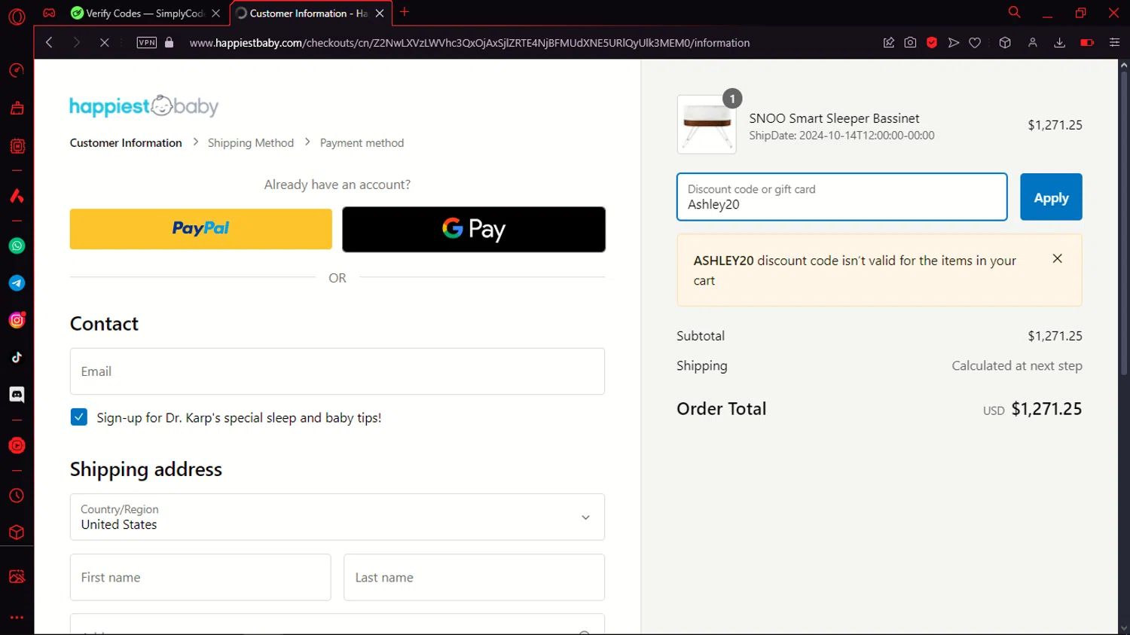Screen dimensions: 1130x635
Task: Open the GX Control speedometer icon
Action: (x=17, y=71)
